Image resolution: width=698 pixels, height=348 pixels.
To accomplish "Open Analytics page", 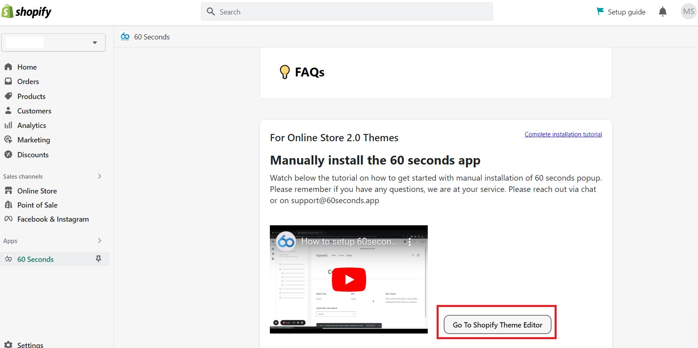I will (32, 126).
